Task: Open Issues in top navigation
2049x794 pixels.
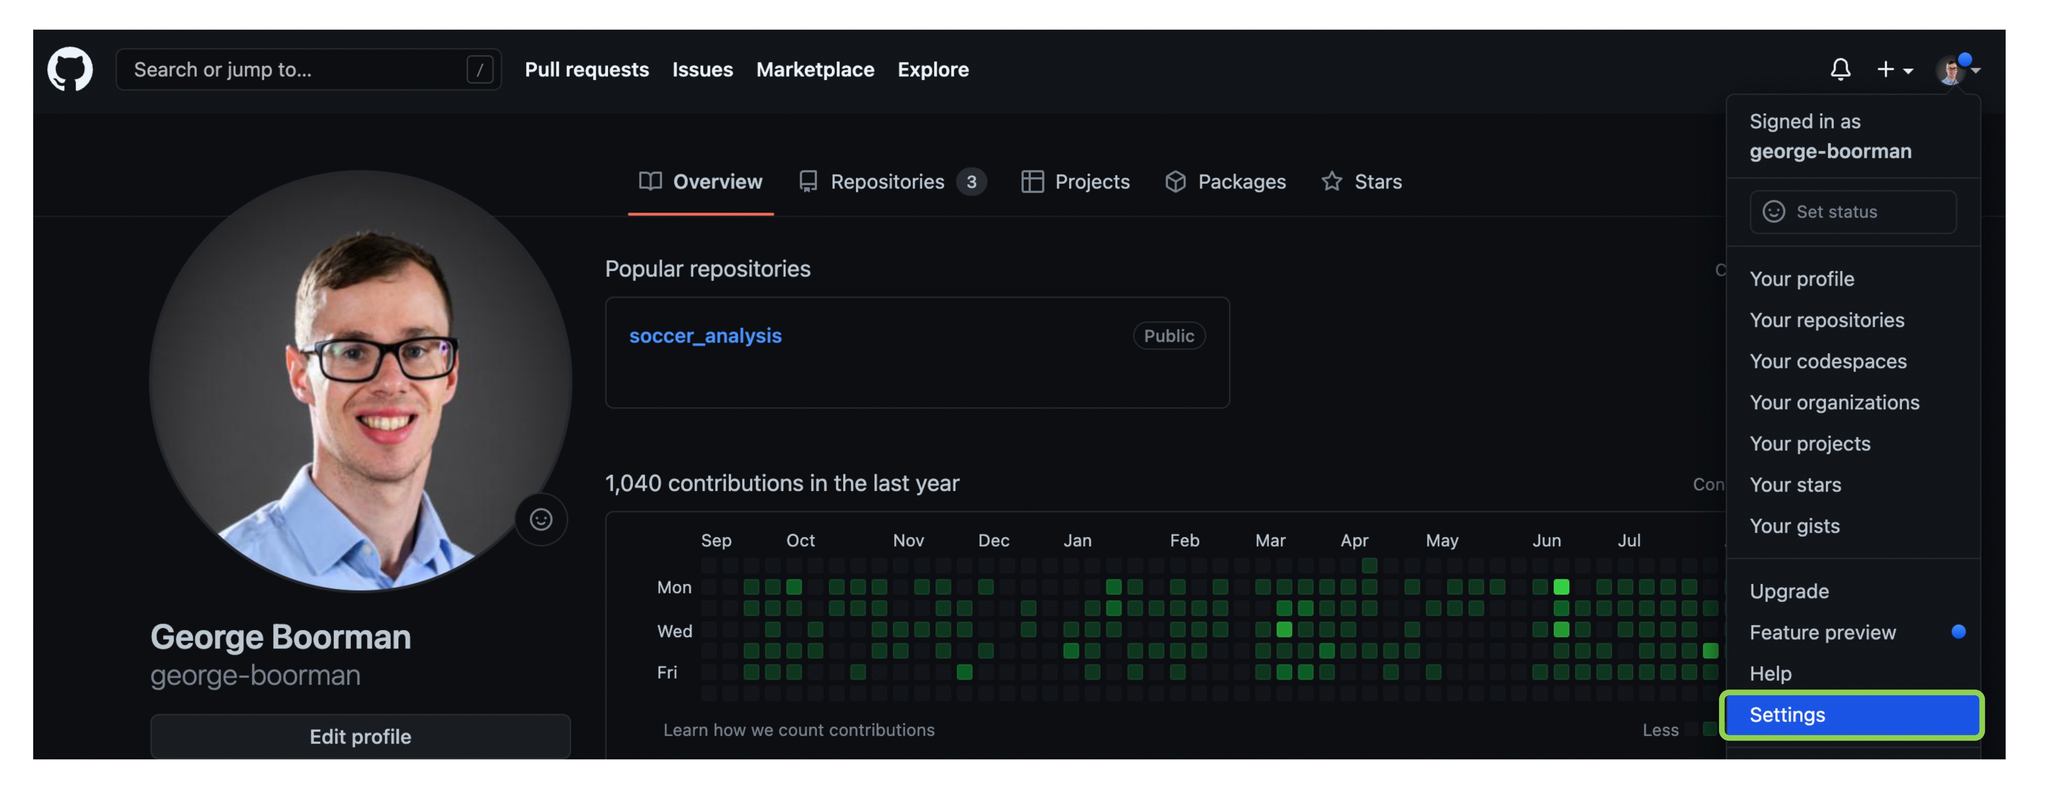Action: point(702,69)
